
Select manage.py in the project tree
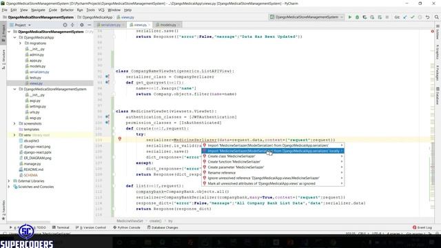(30, 164)
